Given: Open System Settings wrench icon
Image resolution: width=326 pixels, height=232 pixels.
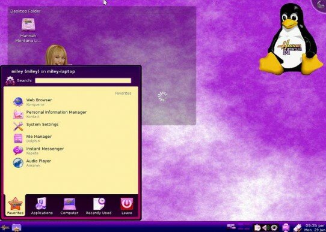Looking at the screenshot, I should 18,126.
